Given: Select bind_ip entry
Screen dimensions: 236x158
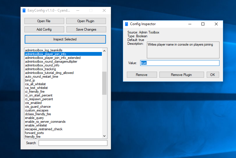Looking at the screenshot, I should (63, 80).
